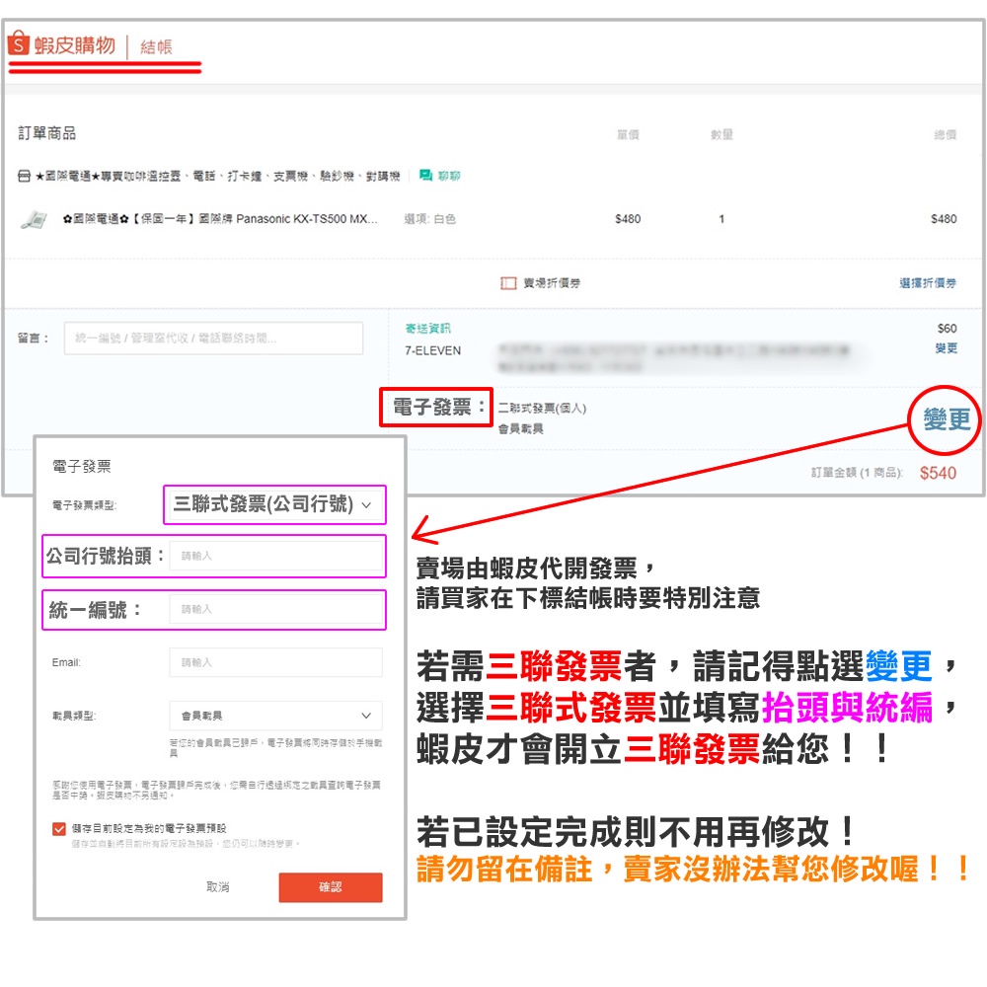The height and width of the screenshot is (987, 987).
Task: Click the 會員載具 text under invoice type
Action: (520, 428)
